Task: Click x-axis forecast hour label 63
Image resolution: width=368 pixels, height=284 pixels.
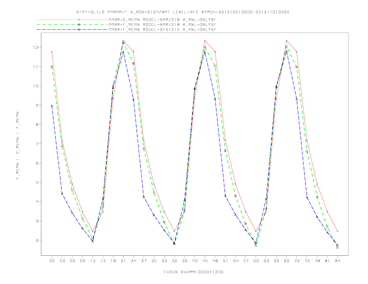Action: [x=266, y=261]
